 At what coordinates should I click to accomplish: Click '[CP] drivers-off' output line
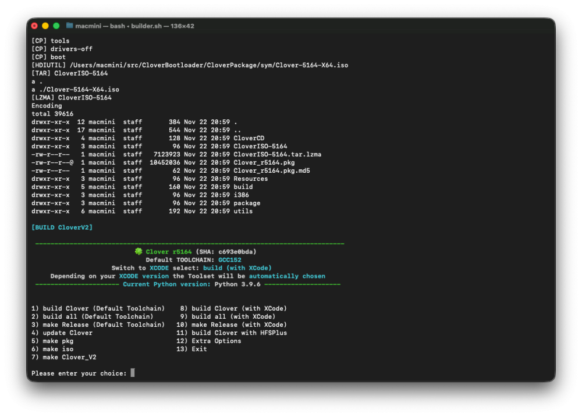(x=62, y=49)
